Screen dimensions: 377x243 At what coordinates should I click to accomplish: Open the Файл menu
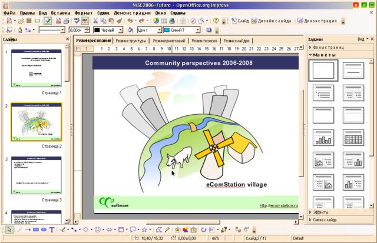coord(9,13)
